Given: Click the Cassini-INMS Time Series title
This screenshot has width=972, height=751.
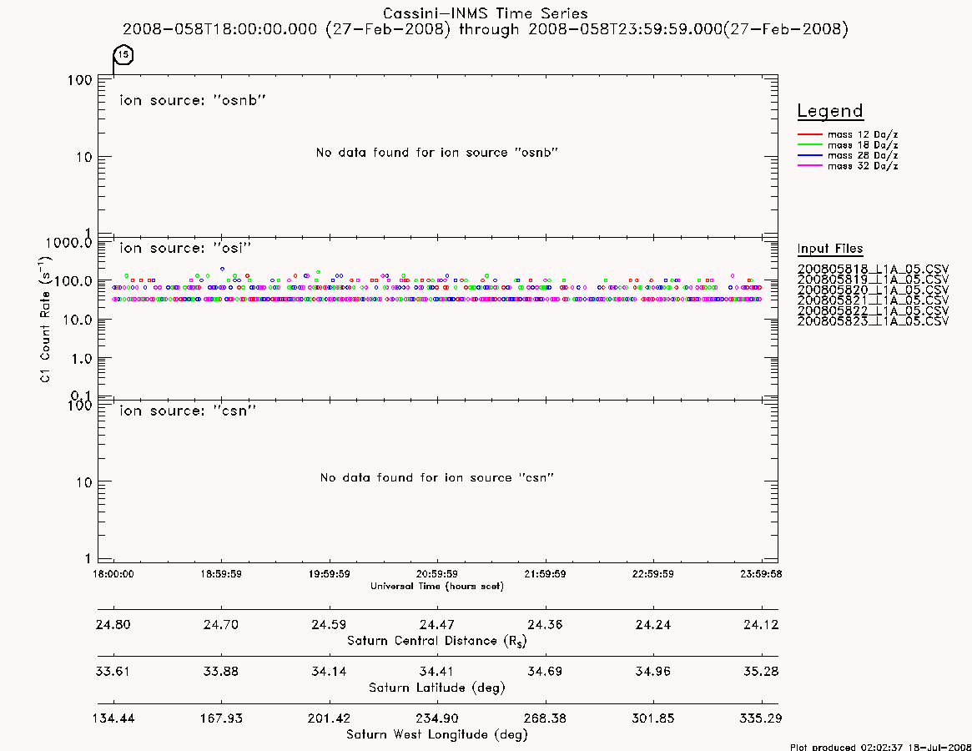Looking at the screenshot, I should [486, 13].
